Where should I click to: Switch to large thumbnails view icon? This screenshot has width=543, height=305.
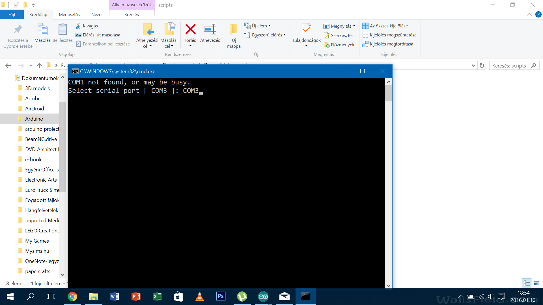coord(536,283)
